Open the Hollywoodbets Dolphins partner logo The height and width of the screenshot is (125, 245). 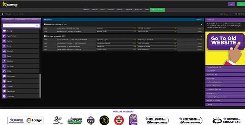[75, 120]
